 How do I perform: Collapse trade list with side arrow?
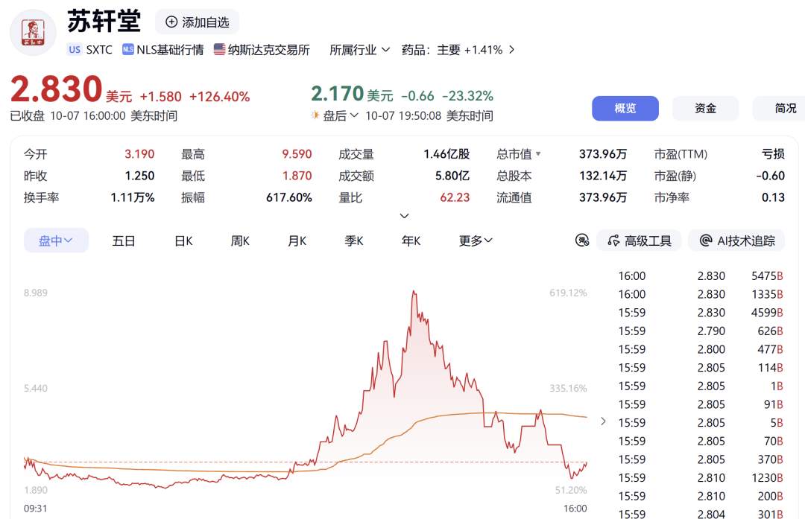pos(603,421)
